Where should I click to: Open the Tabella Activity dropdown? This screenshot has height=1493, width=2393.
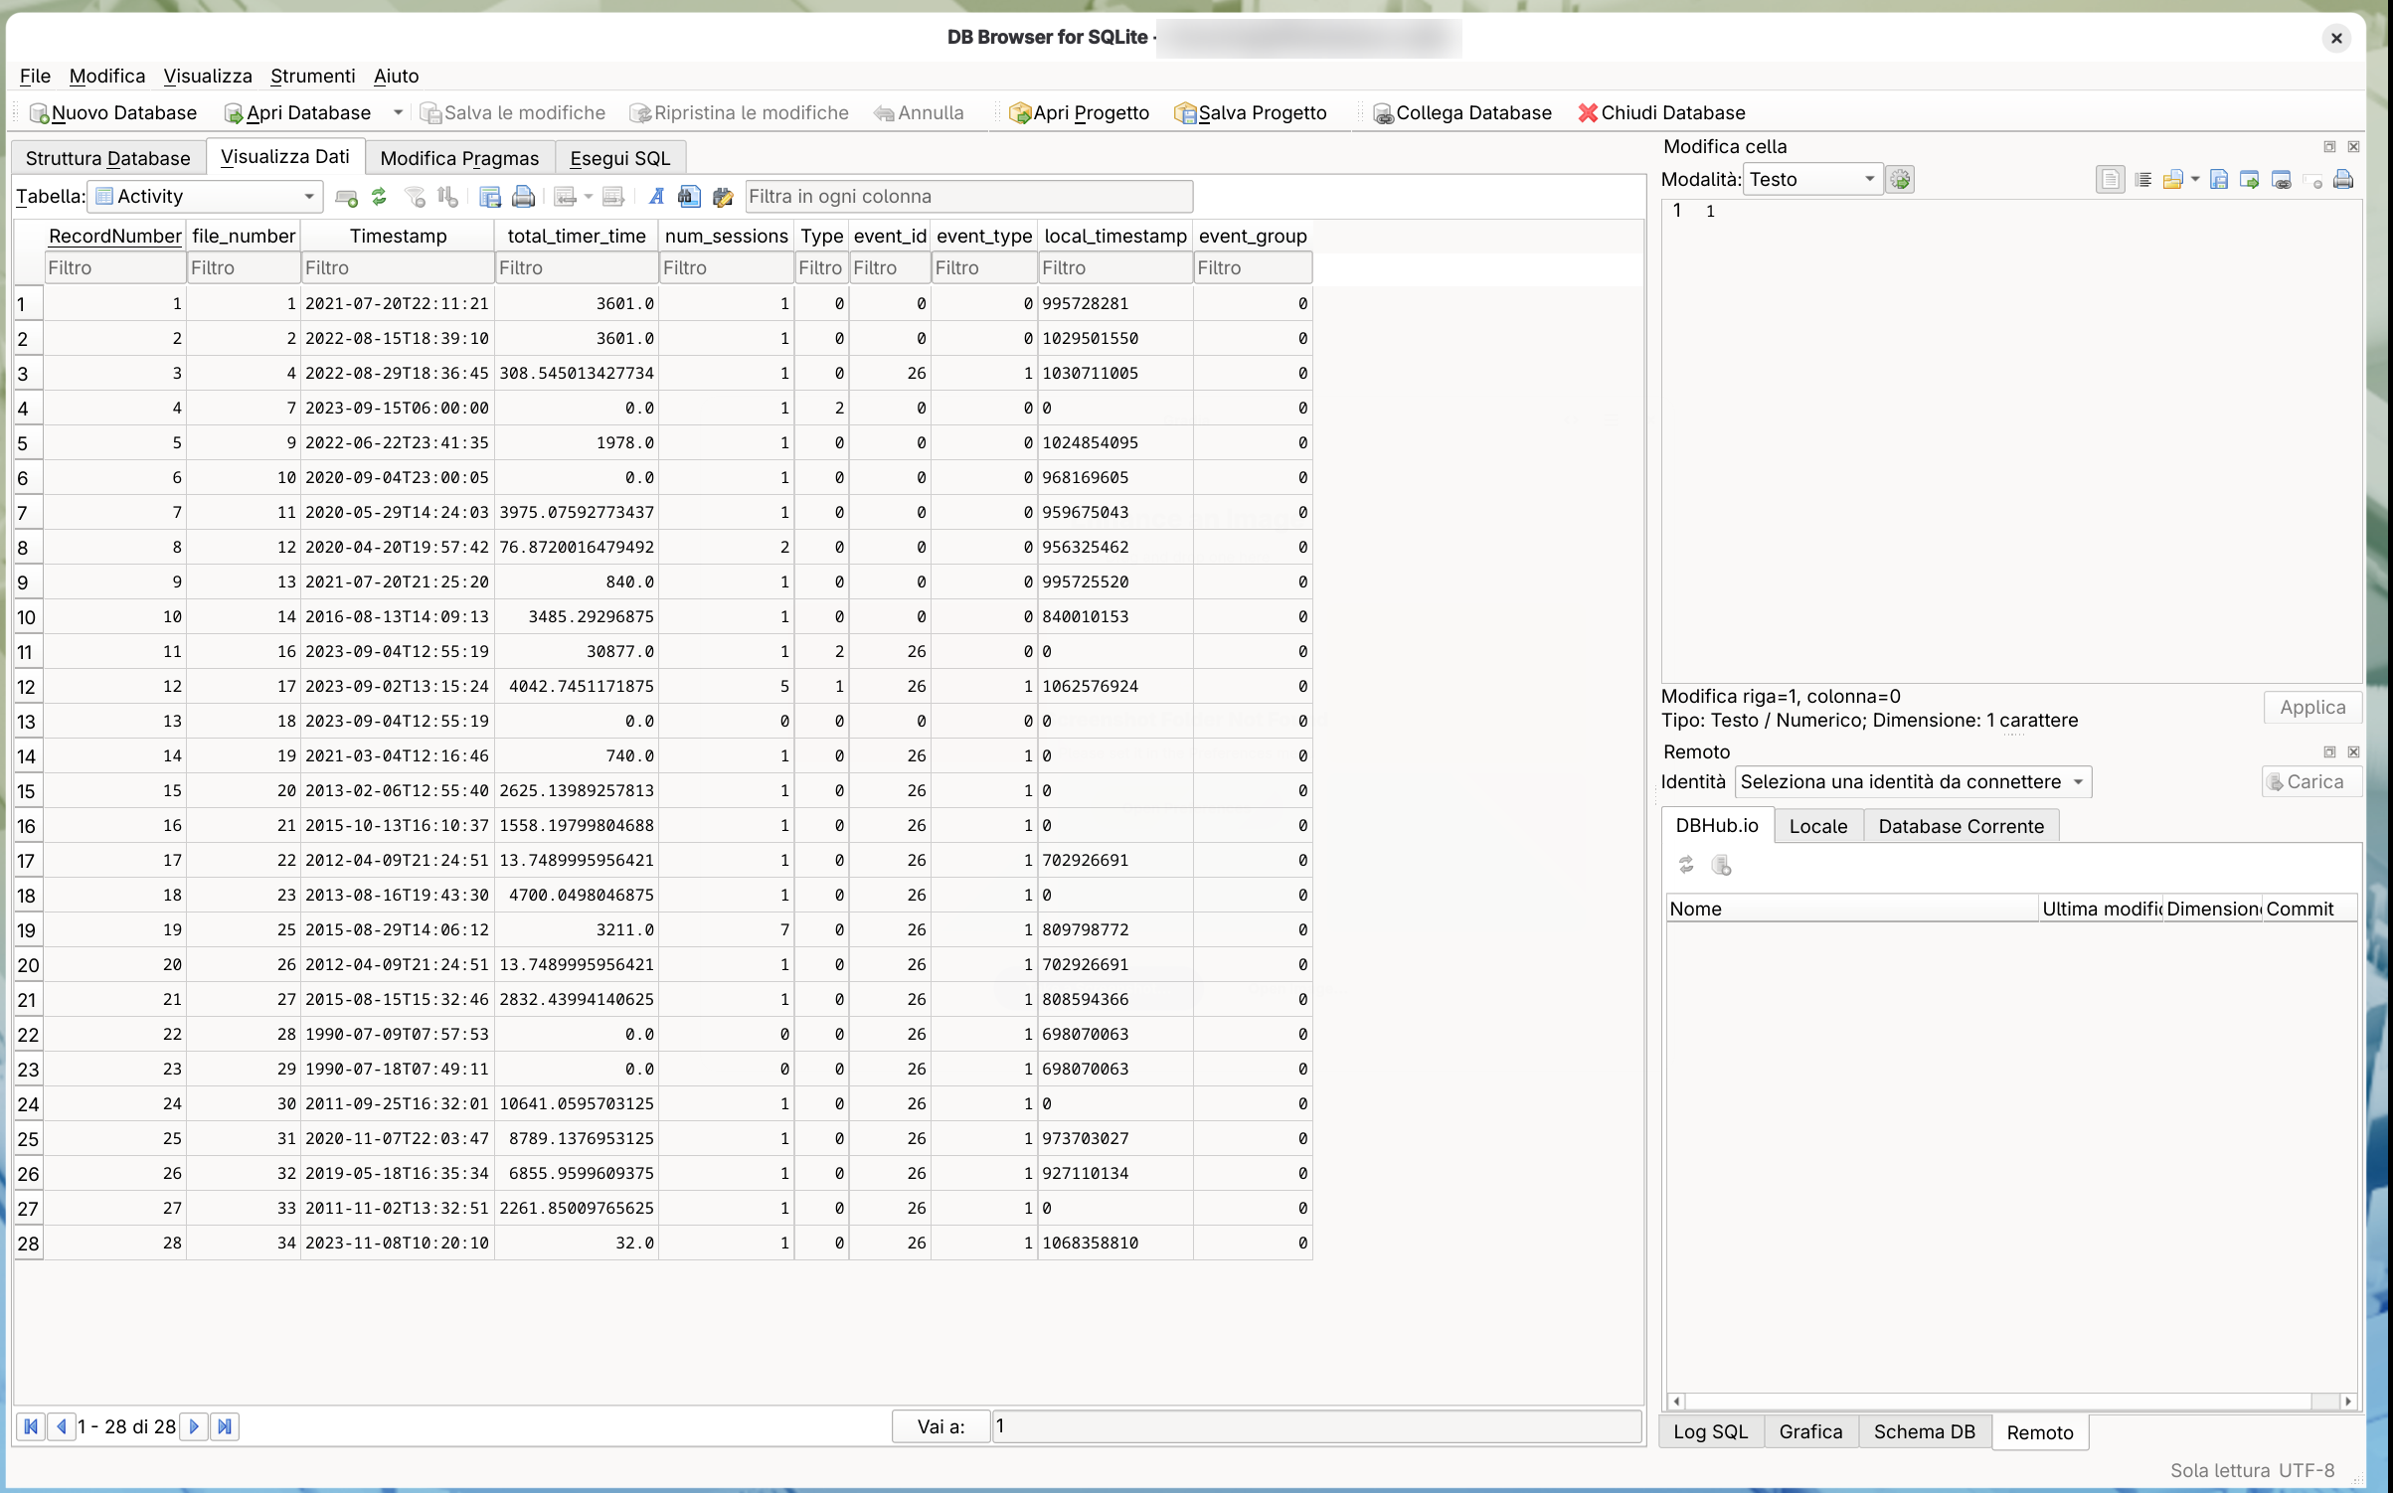pos(205,197)
